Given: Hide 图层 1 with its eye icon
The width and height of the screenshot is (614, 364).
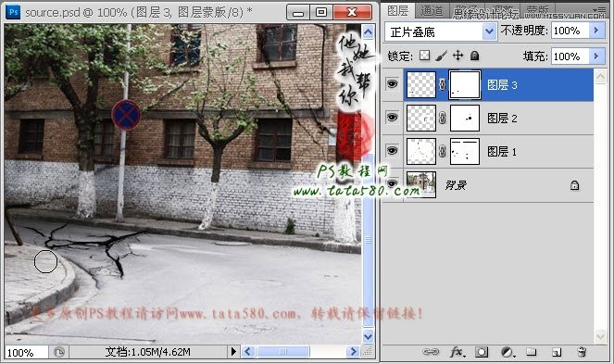Looking at the screenshot, I should (x=393, y=150).
